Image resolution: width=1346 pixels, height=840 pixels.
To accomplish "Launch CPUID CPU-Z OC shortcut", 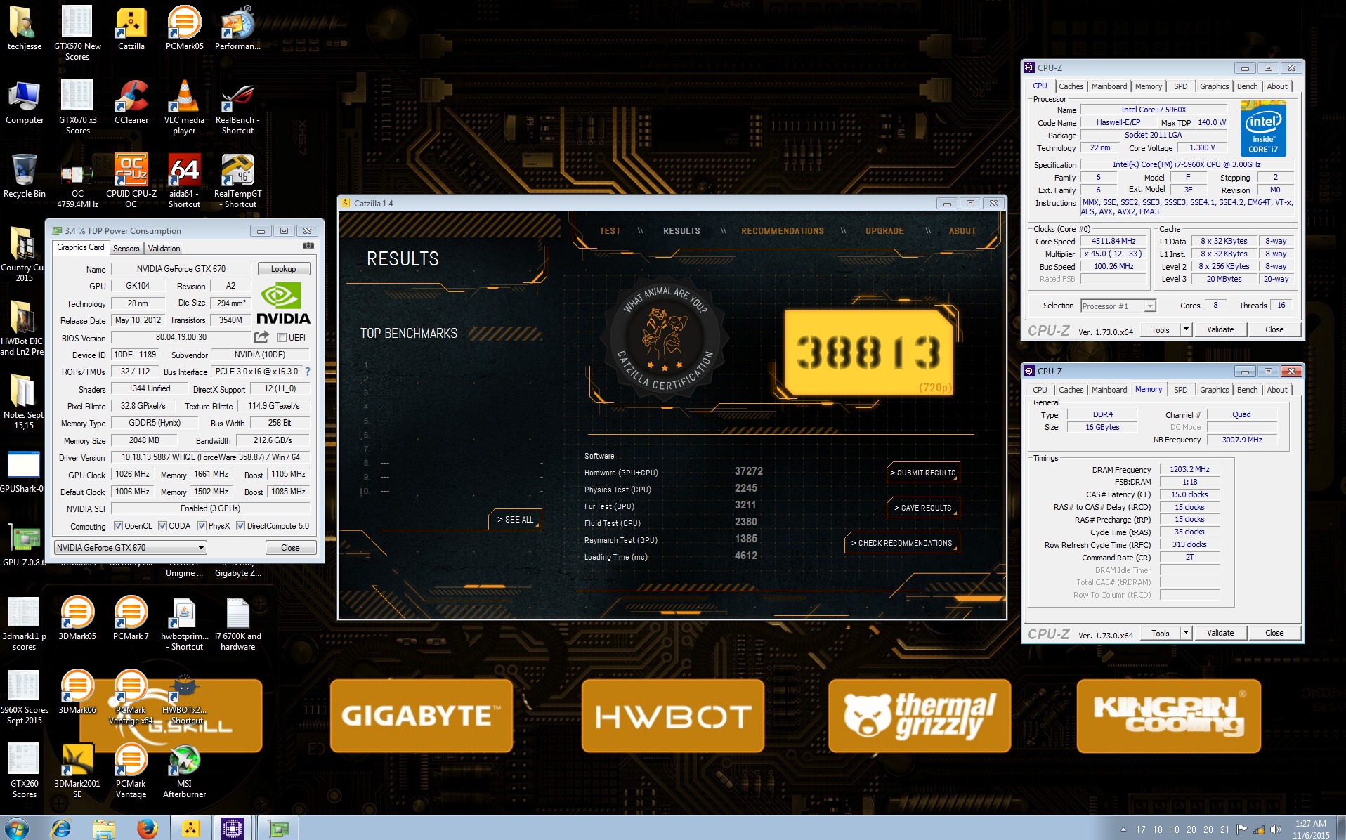I will pos(131,181).
